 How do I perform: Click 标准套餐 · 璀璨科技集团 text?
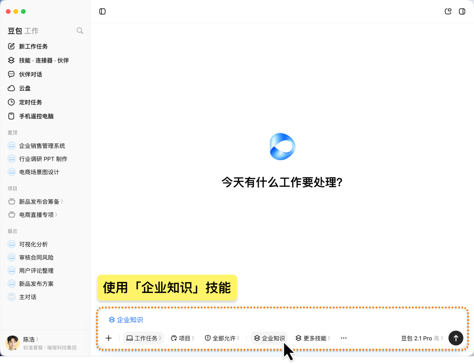[50, 348]
